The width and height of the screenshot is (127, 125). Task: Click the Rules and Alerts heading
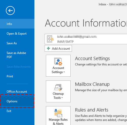[x=92, y=110]
